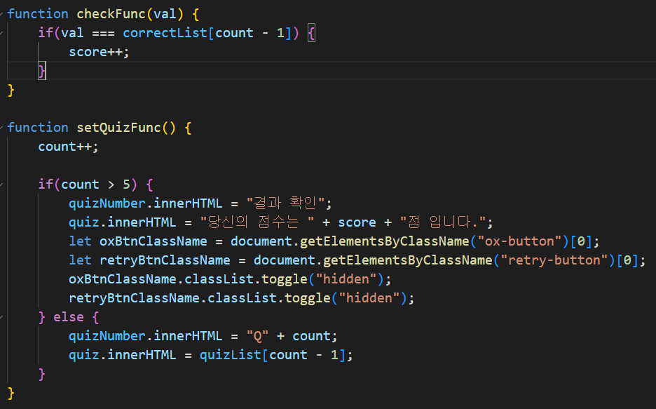Click the count++; statement
The height and width of the screenshot is (409, 656).
68,147
